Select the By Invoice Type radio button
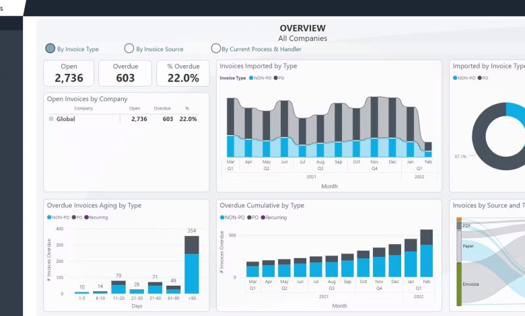525x316 pixels. pos(50,48)
